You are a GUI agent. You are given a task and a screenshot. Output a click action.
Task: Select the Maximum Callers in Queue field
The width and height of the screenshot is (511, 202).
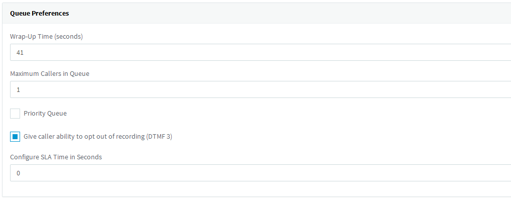click(x=261, y=89)
